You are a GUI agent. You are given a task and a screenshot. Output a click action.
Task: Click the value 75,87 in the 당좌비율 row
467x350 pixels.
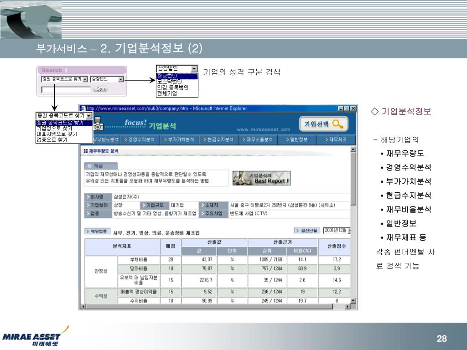207,268
